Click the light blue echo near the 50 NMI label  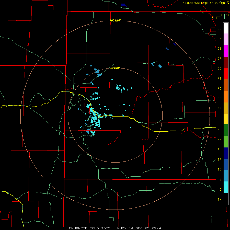coord(98,73)
